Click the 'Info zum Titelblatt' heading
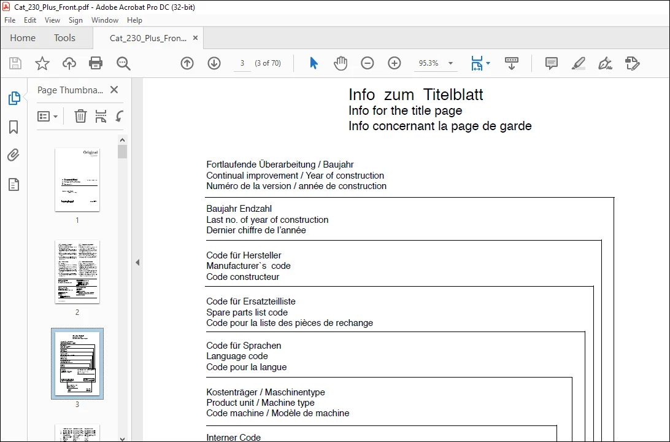Image resolution: width=670 pixels, height=442 pixels. [x=416, y=95]
